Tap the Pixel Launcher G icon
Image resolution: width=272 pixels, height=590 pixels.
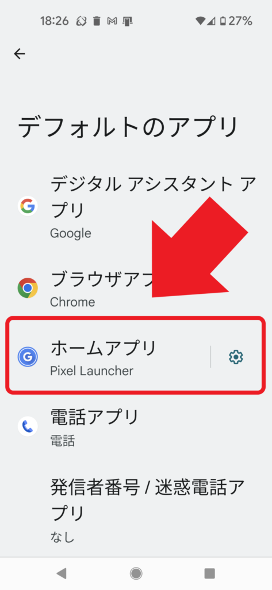(28, 357)
